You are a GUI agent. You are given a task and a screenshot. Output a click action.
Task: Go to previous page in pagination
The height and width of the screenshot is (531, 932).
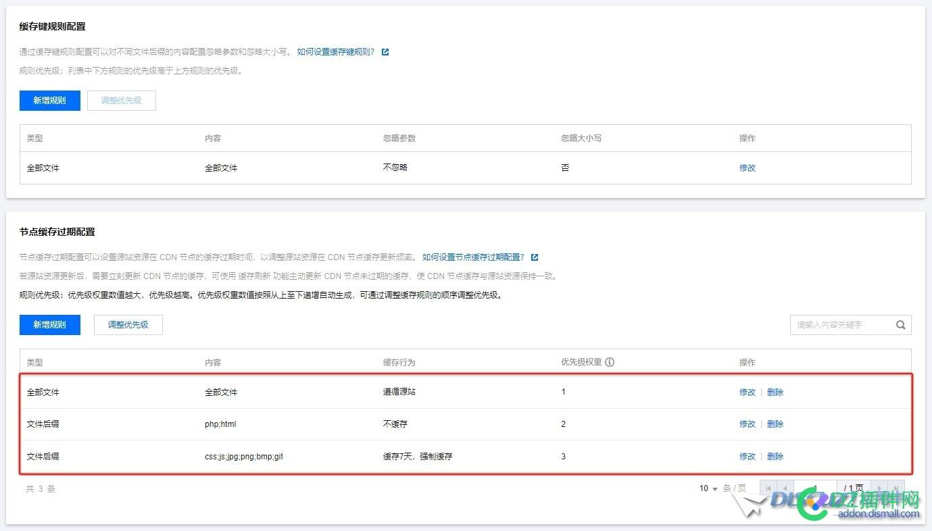coord(785,488)
